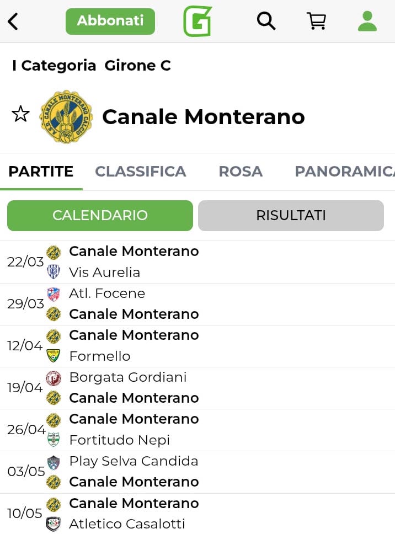
Task: Switch to the CALENDARIO view
Action: (x=100, y=215)
